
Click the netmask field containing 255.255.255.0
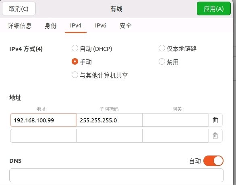(x=109, y=120)
